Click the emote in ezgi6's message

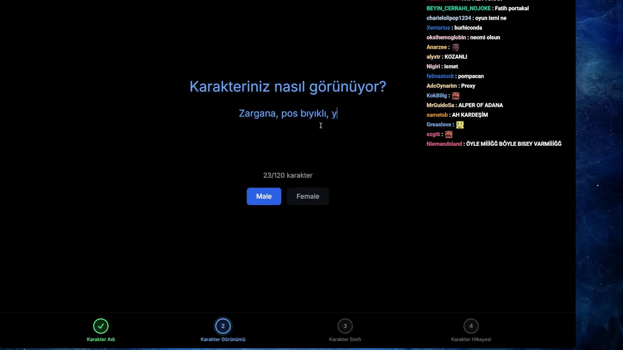click(x=449, y=135)
